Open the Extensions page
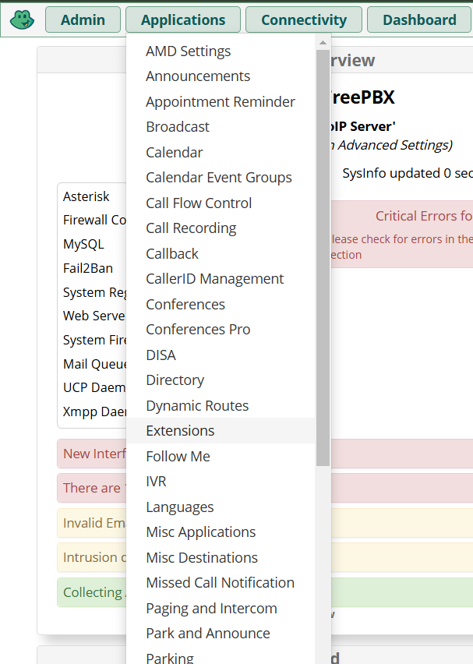 (221, 431)
